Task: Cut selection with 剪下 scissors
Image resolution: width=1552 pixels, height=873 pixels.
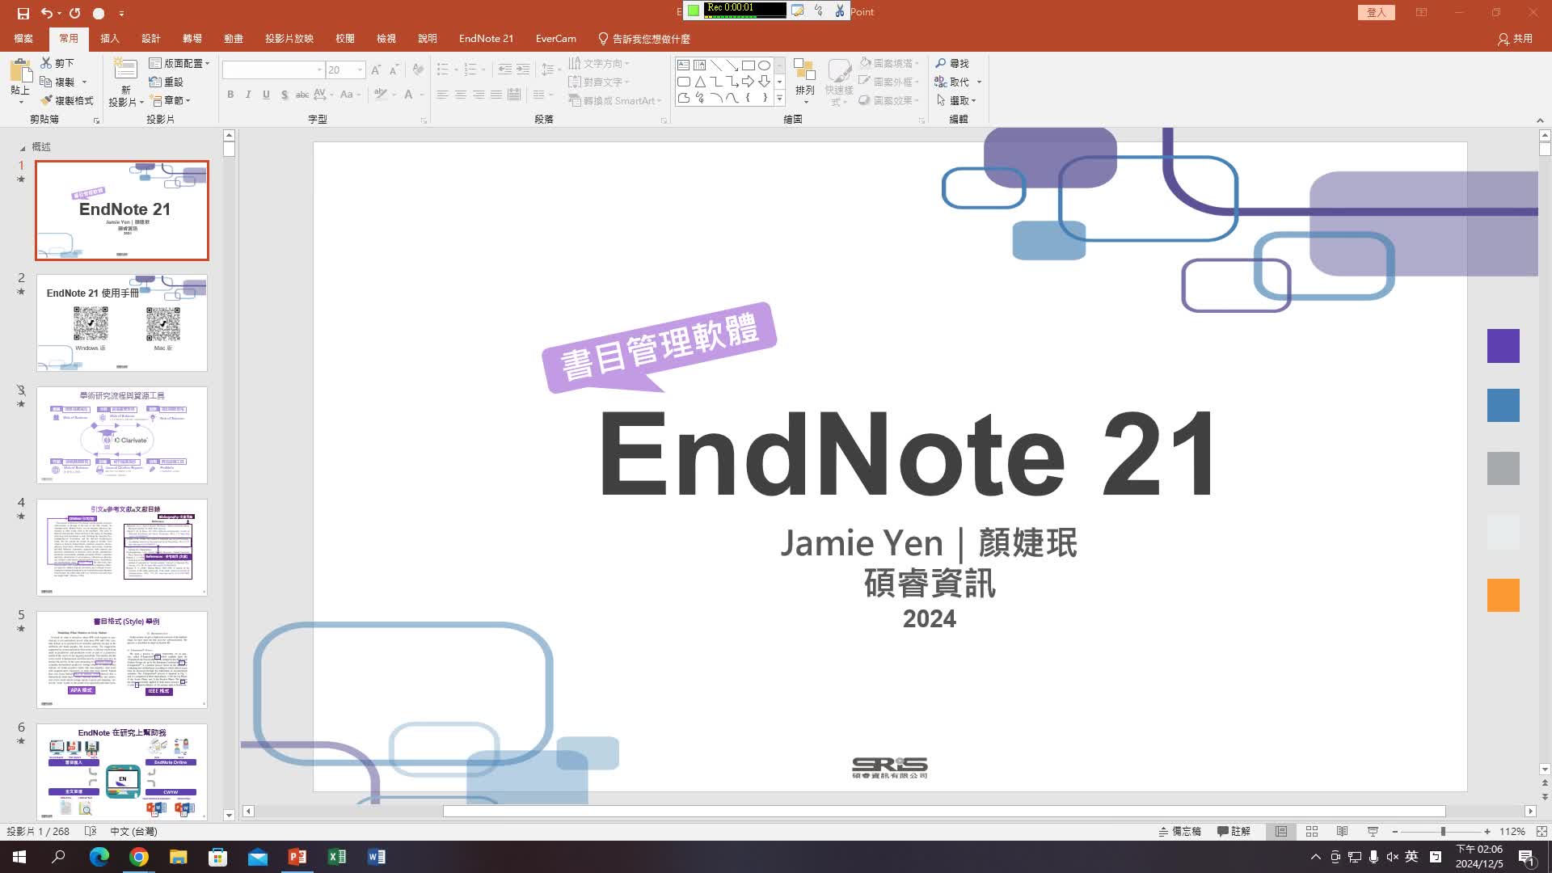Action: coord(57,63)
